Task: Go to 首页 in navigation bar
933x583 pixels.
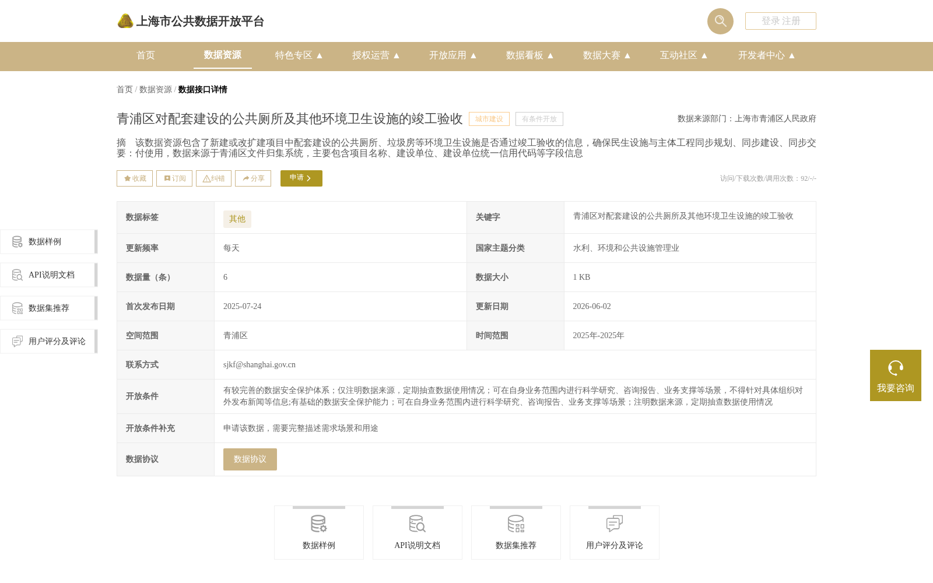Action: click(x=146, y=55)
